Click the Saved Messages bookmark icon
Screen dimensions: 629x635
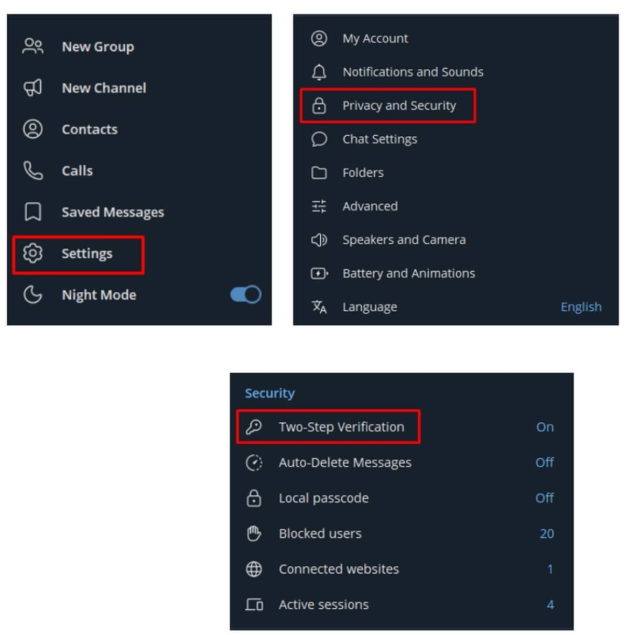tap(33, 212)
